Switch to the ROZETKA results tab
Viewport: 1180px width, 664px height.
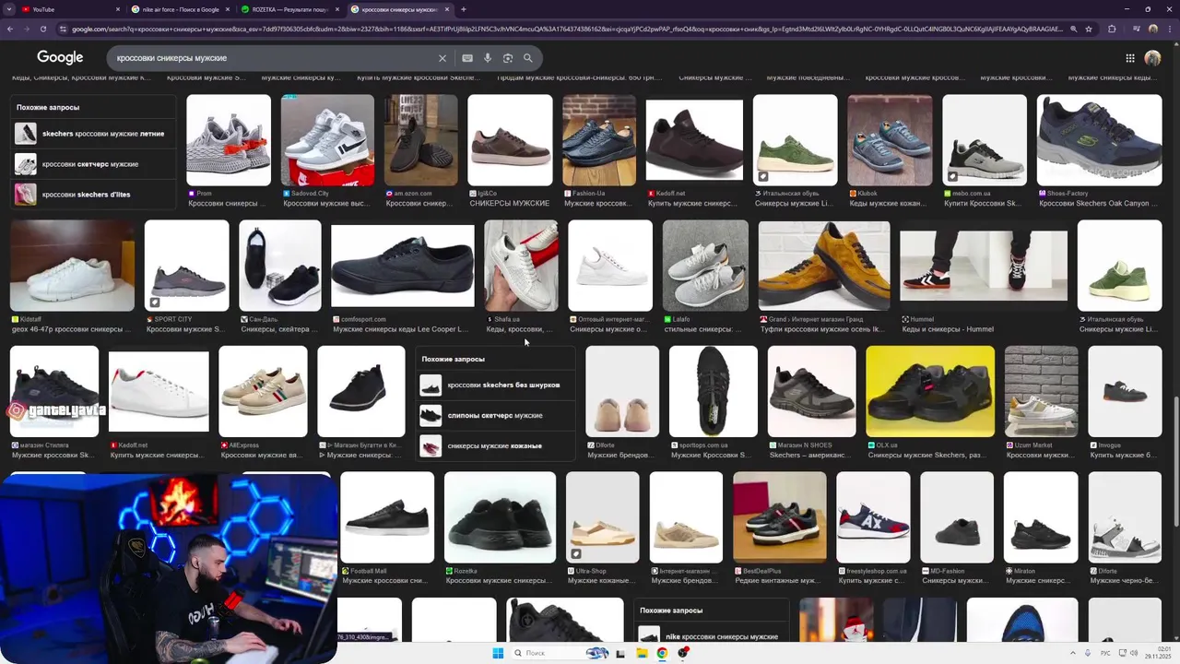pos(289,9)
